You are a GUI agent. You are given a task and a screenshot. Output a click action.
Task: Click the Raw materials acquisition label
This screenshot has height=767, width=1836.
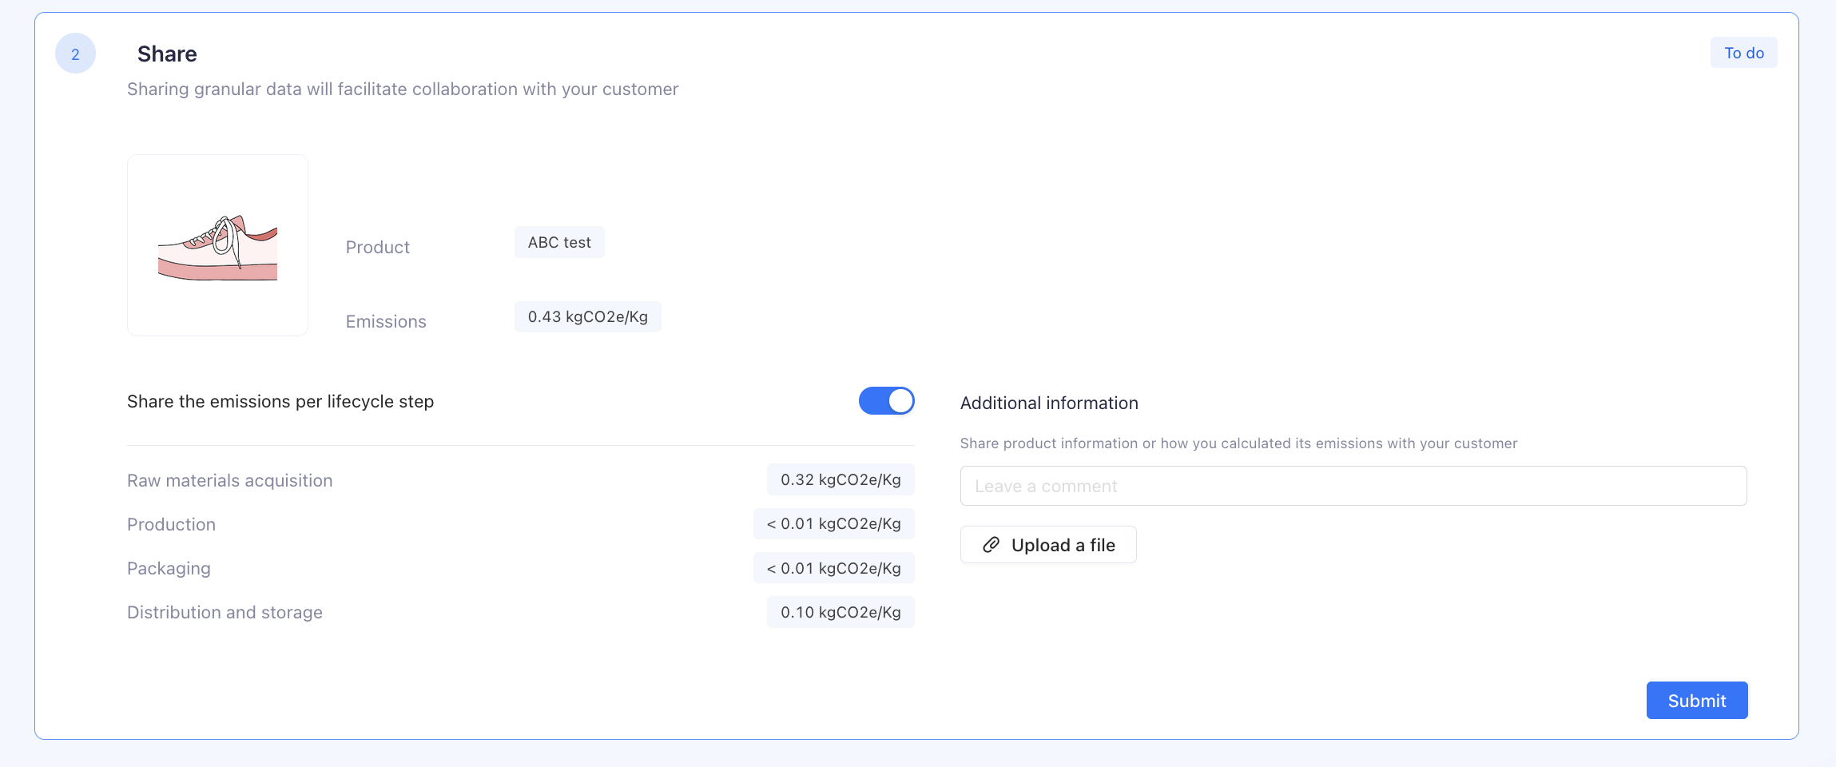pos(229,481)
